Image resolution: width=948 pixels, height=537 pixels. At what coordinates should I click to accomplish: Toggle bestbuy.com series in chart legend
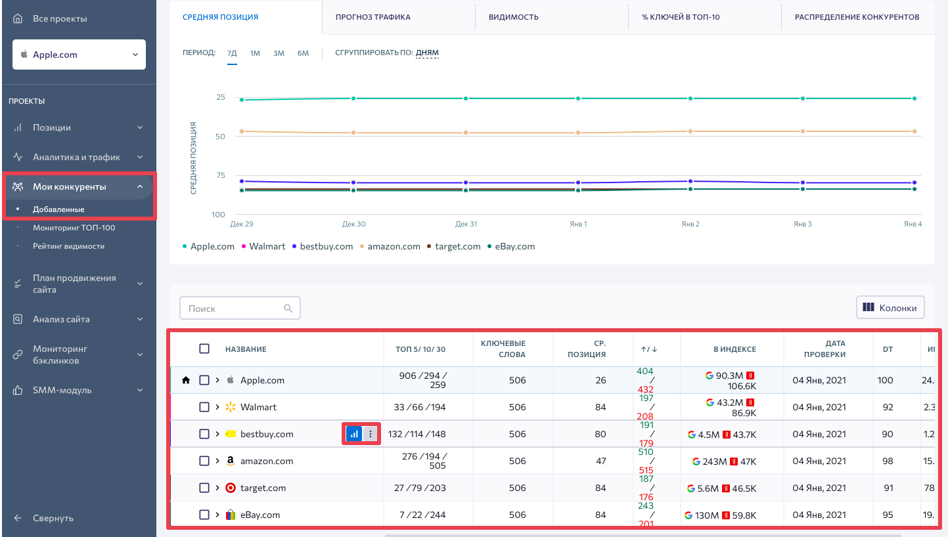coord(323,246)
